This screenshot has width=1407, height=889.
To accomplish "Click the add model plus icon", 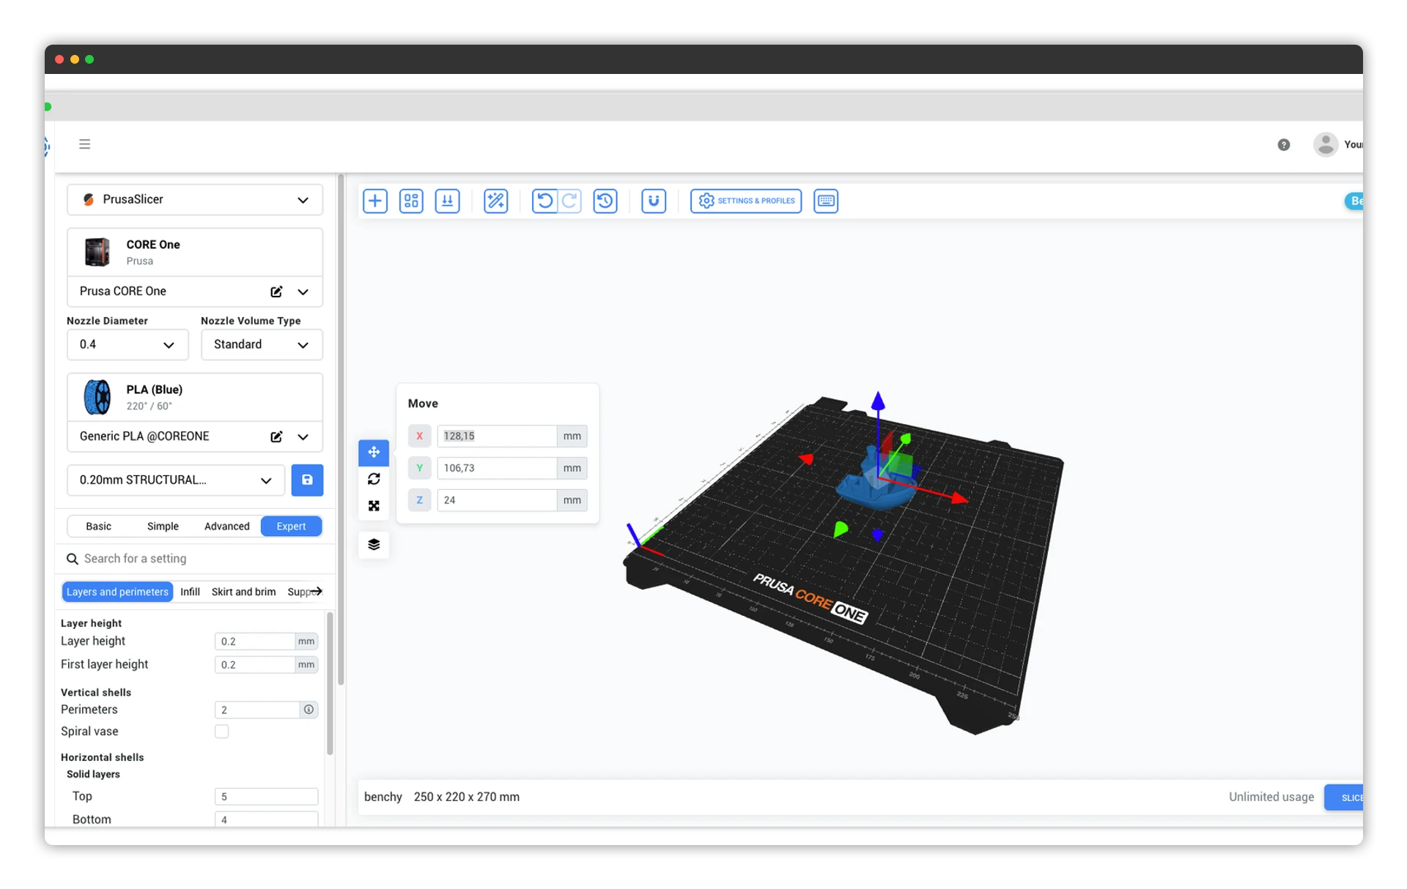I will pyautogui.click(x=375, y=201).
